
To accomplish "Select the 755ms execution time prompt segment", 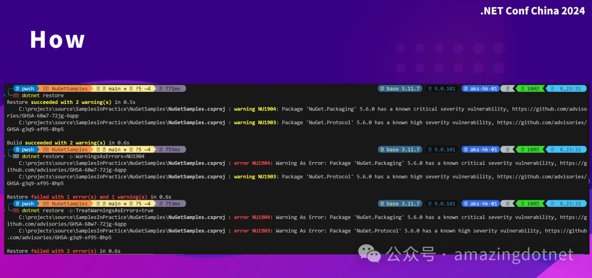I will tap(170, 149).
